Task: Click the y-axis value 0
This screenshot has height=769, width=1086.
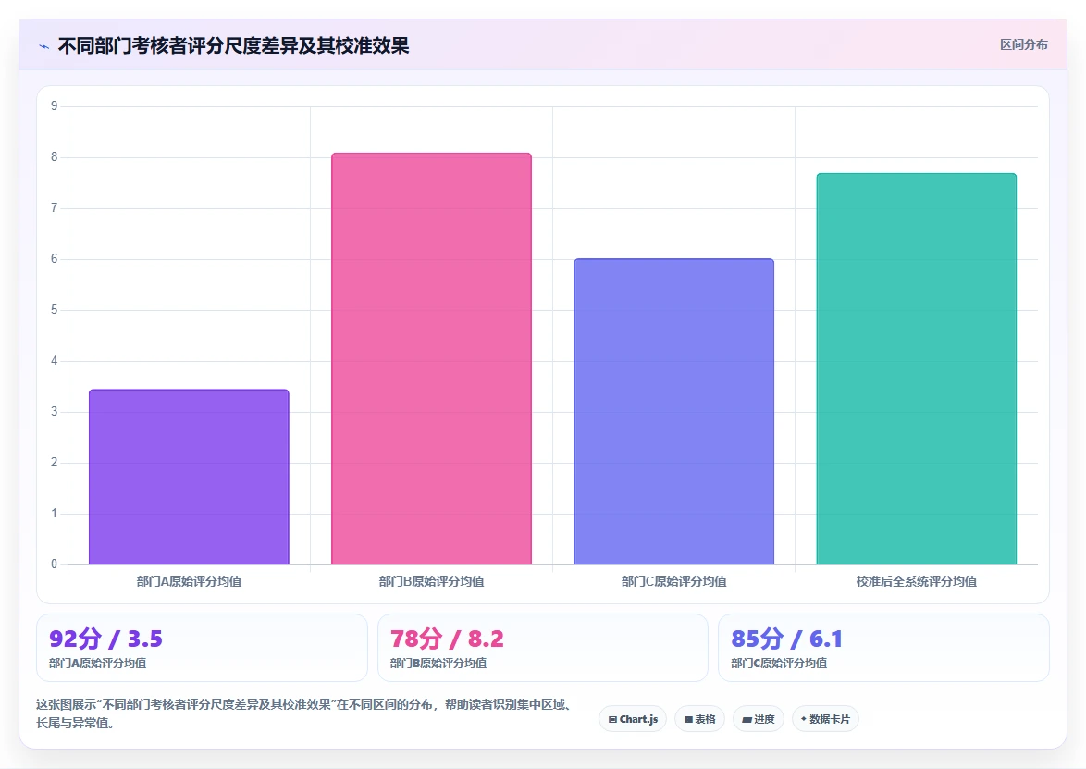Action: coord(54,564)
